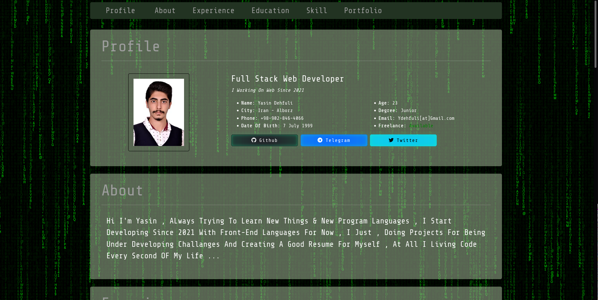
Task: Click the Email: Ydehfuli[at]Gmail.com entry
Action: [x=416, y=118]
